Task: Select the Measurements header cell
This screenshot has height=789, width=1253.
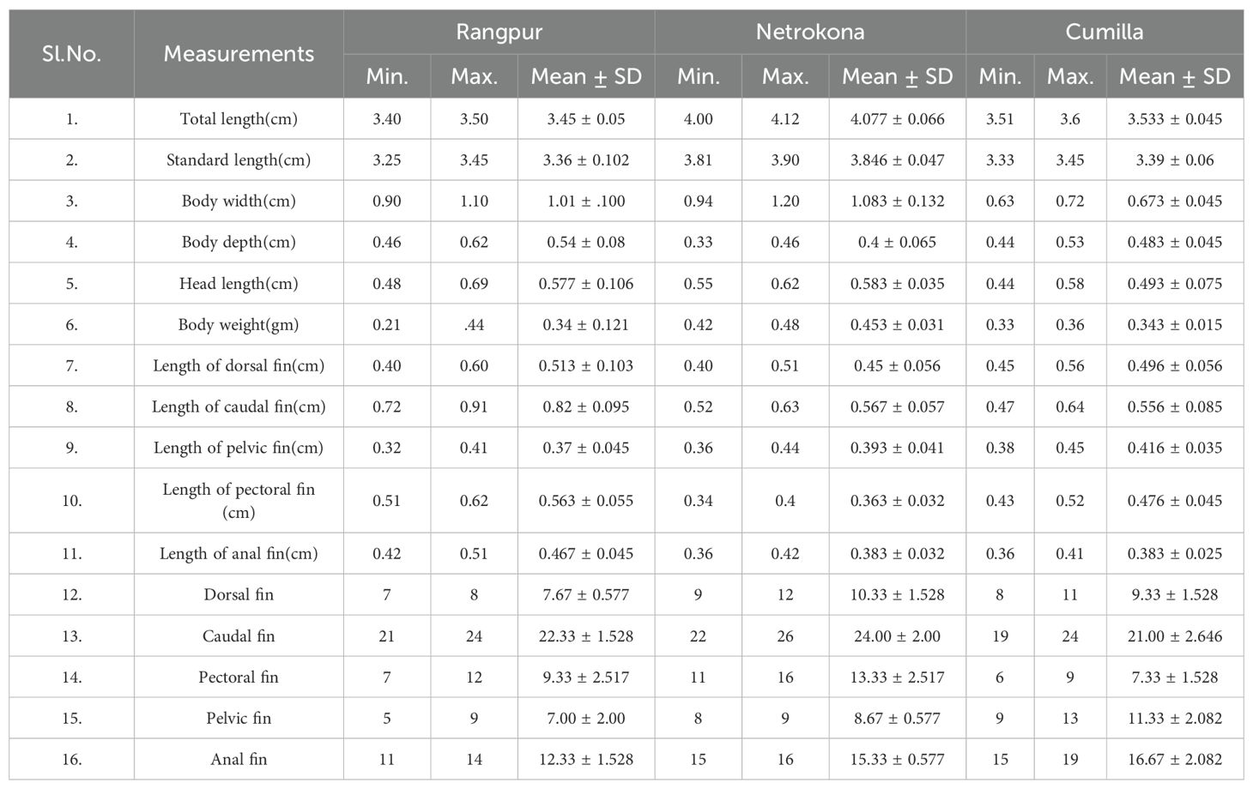Action: coord(239,54)
